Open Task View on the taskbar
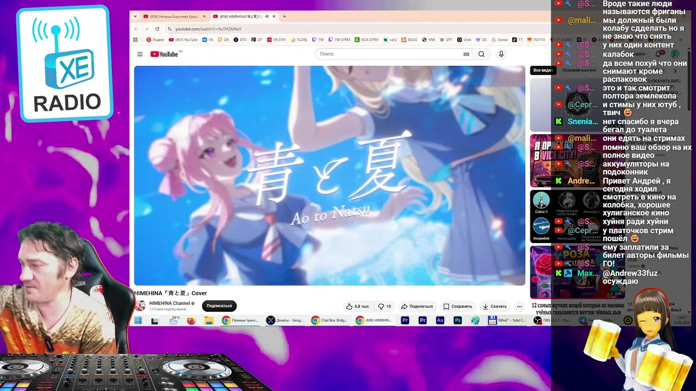Image resolution: width=696 pixels, height=391 pixels. (155, 320)
